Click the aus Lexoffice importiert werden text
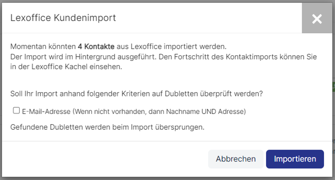The height and width of the screenshot is (180, 335). (x=171, y=46)
